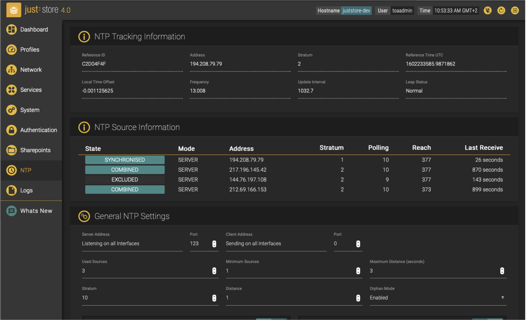Click the COMBINED badge for 217.196.145.42
The height and width of the screenshot is (320, 526).
[x=125, y=170]
